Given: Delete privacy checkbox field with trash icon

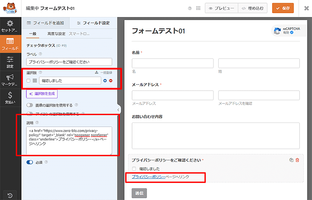Looking at the screenshot, I should click(x=297, y=160).
